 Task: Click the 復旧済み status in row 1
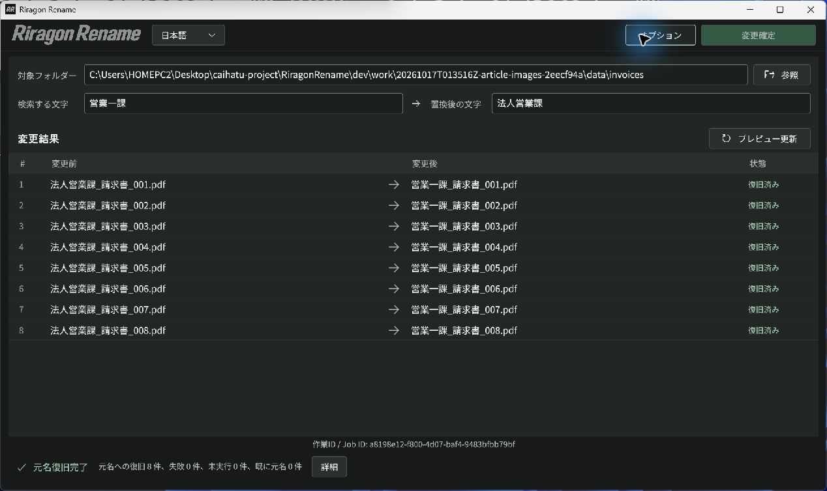pos(764,184)
